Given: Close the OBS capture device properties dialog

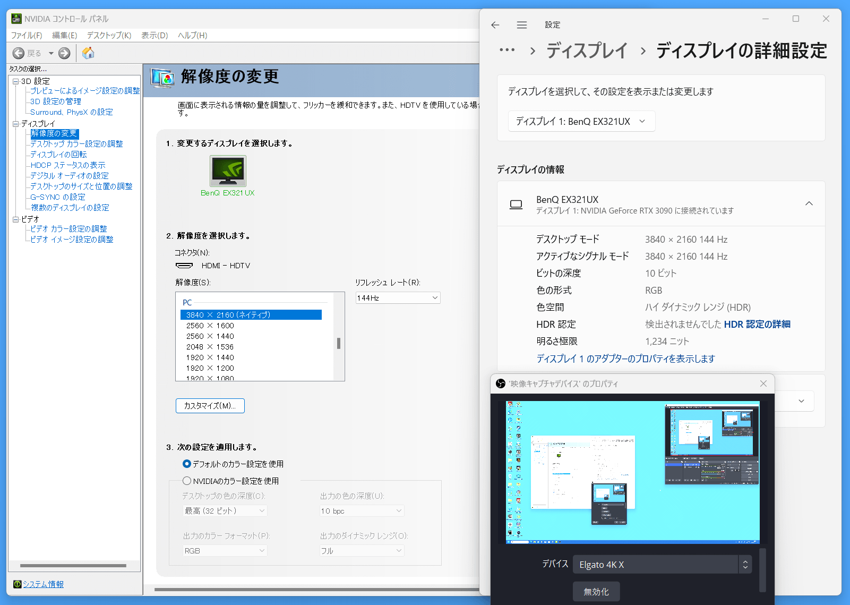Looking at the screenshot, I should click(x=763, y=384).
